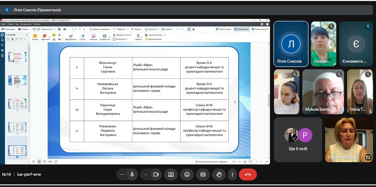
Task: Zoom out with the minus button in status bar
Action: pos(262,162)
